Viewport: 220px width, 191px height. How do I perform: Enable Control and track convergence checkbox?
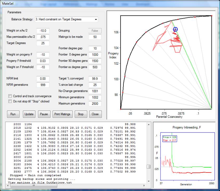(x=10, y=96)
